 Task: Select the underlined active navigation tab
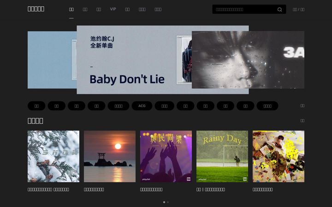point(71,9)
